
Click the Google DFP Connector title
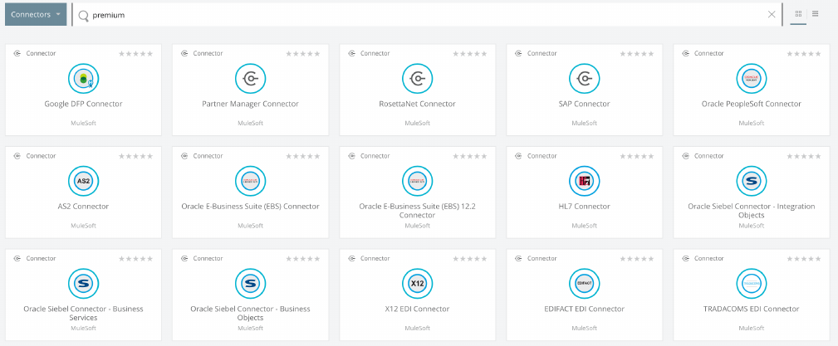click(x=83, y=104)
